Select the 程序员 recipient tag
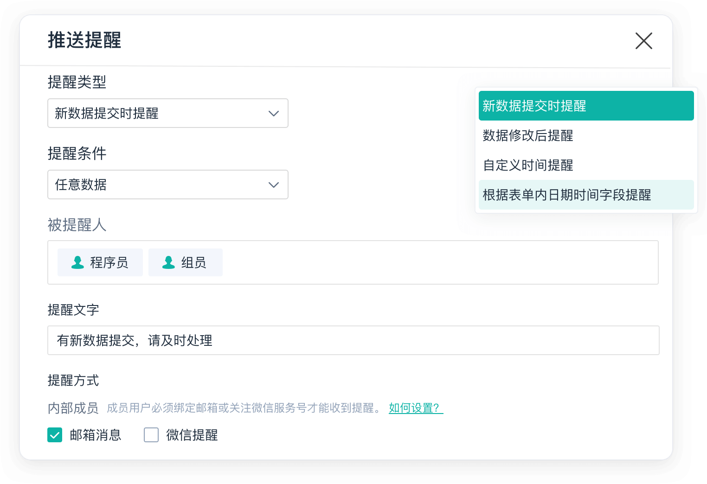 (x=100, y=262)
